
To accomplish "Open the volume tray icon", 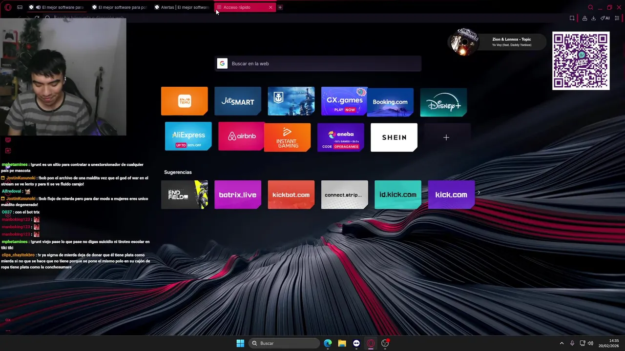I will (x=590, y=343).
